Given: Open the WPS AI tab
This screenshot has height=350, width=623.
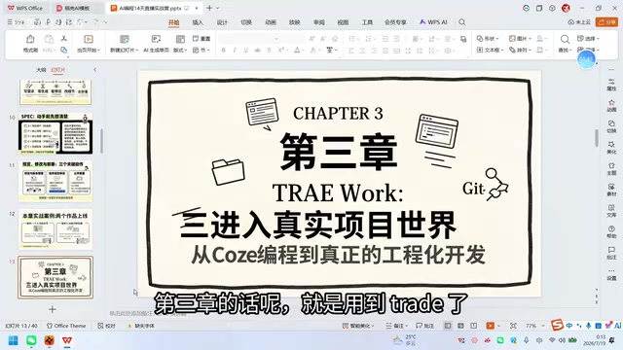Looking at the screenshot, I should 433,22.
